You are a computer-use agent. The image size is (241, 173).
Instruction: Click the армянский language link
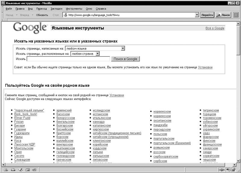coord(64,110)
